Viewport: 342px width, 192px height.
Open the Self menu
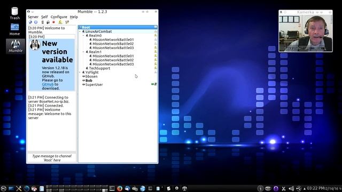(x=44, y=17)
